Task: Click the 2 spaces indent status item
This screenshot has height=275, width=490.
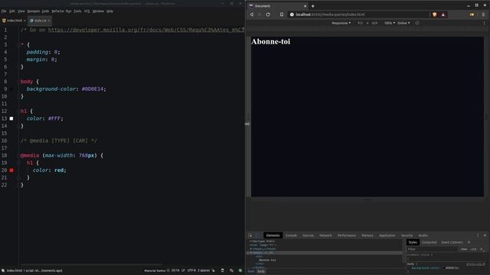Action: pyautogui.click(x=204, y=270)
